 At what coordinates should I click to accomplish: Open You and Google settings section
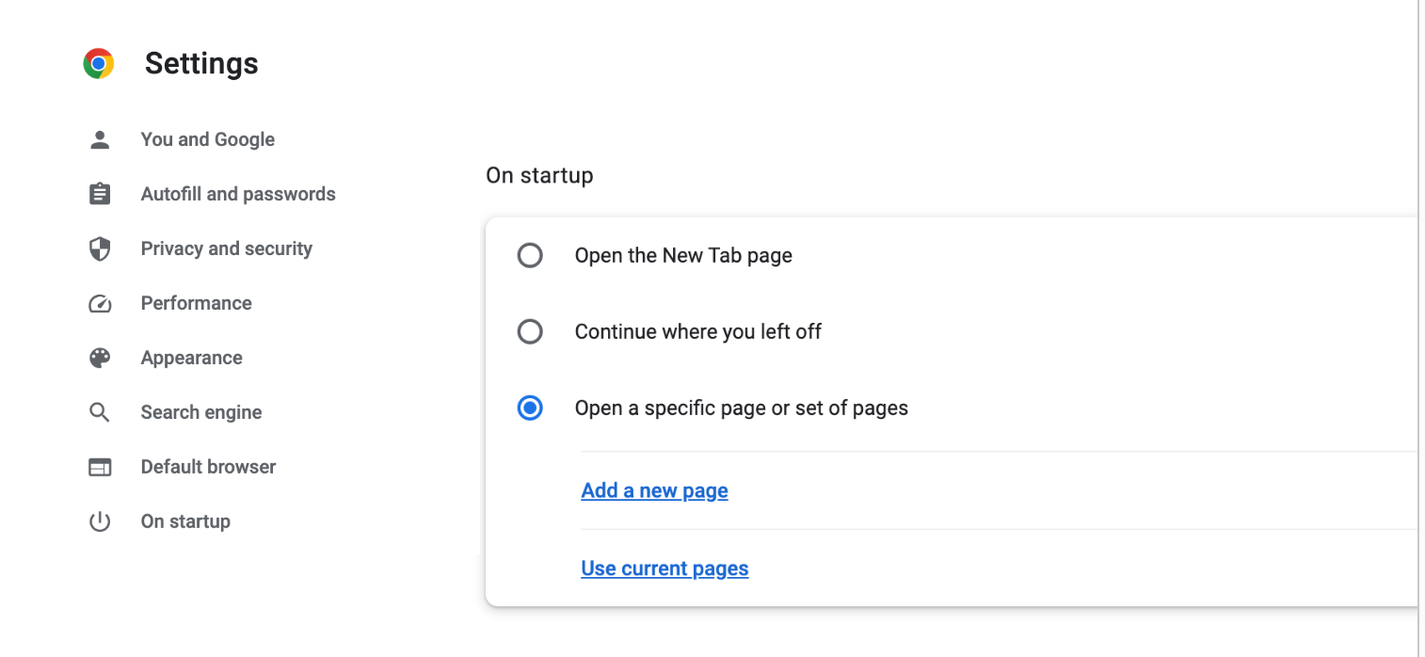208,139
